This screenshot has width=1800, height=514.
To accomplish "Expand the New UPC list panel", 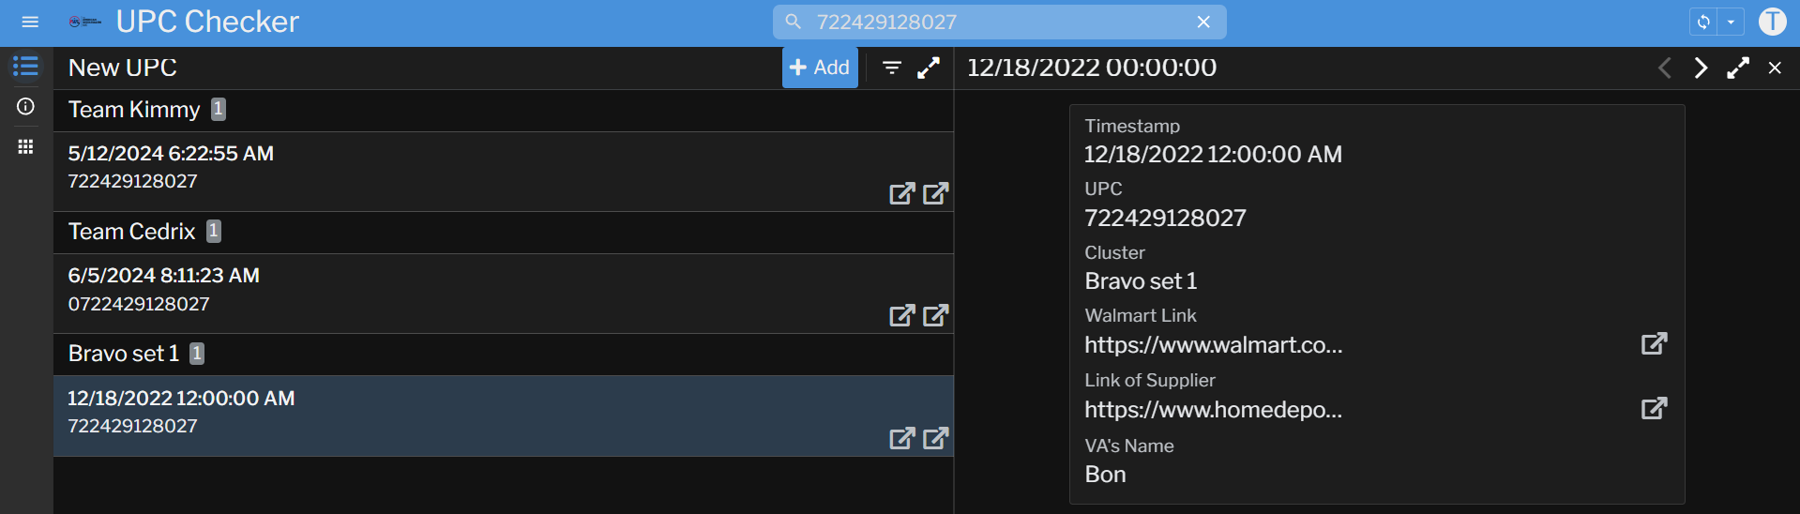I will point(929,68).
